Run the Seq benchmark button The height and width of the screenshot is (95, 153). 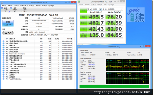pyautogui.click(x=83, y=17)
